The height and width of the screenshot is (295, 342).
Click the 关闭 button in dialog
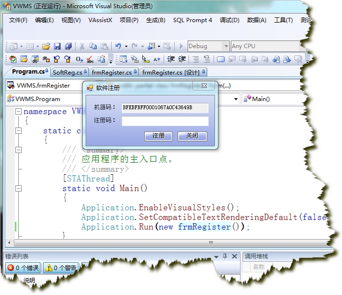[x=192, y=136]
